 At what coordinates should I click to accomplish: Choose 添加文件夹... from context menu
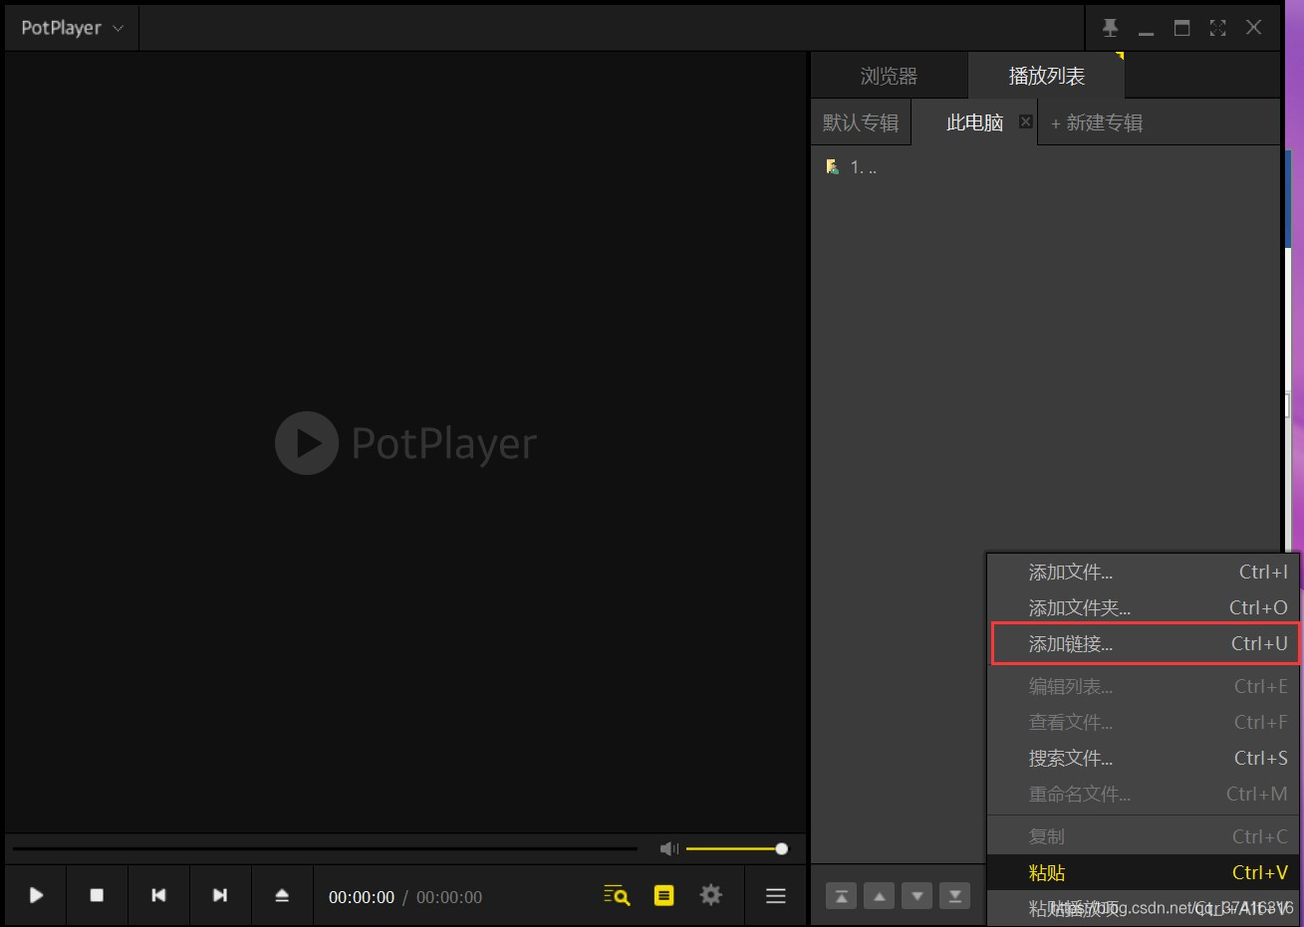coord(1143,607)
